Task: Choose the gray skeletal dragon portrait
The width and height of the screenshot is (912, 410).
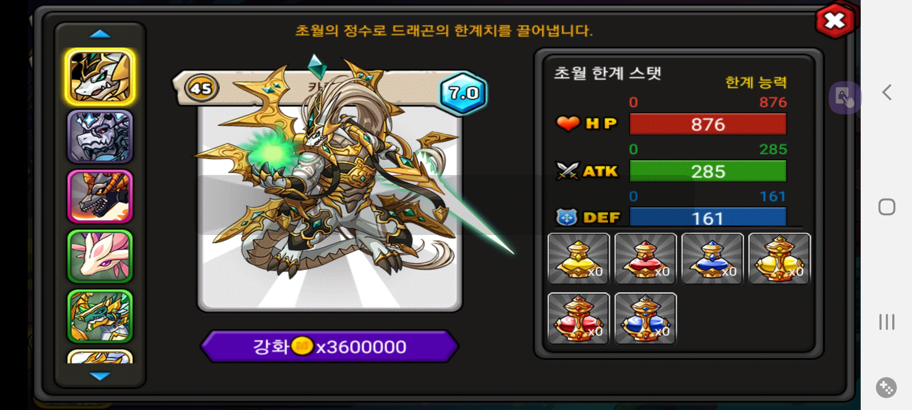Action: [100, 137]
